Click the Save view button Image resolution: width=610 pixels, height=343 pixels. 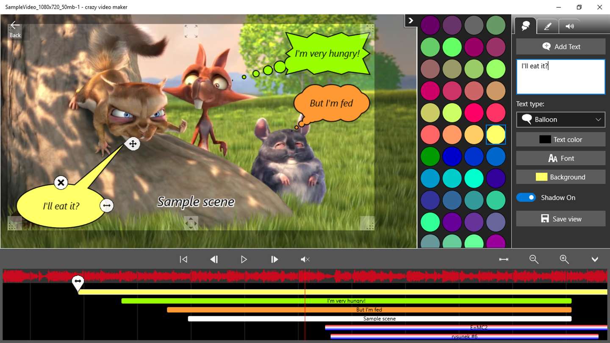pos(560,219)
